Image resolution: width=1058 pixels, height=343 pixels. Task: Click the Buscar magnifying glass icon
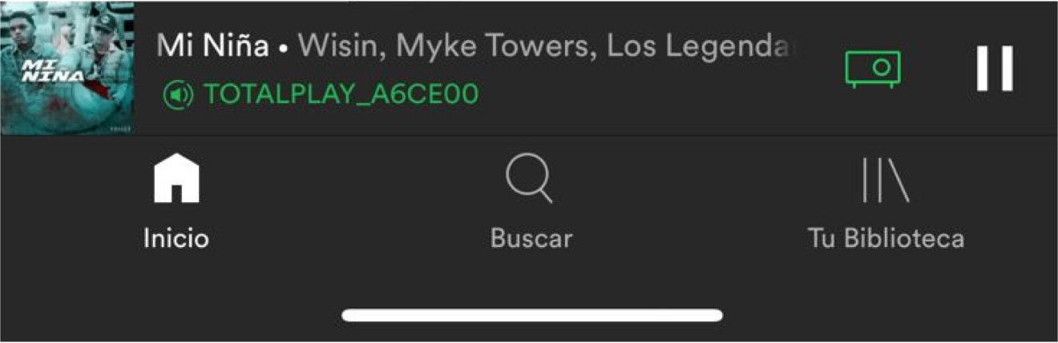tap(529, 179)
